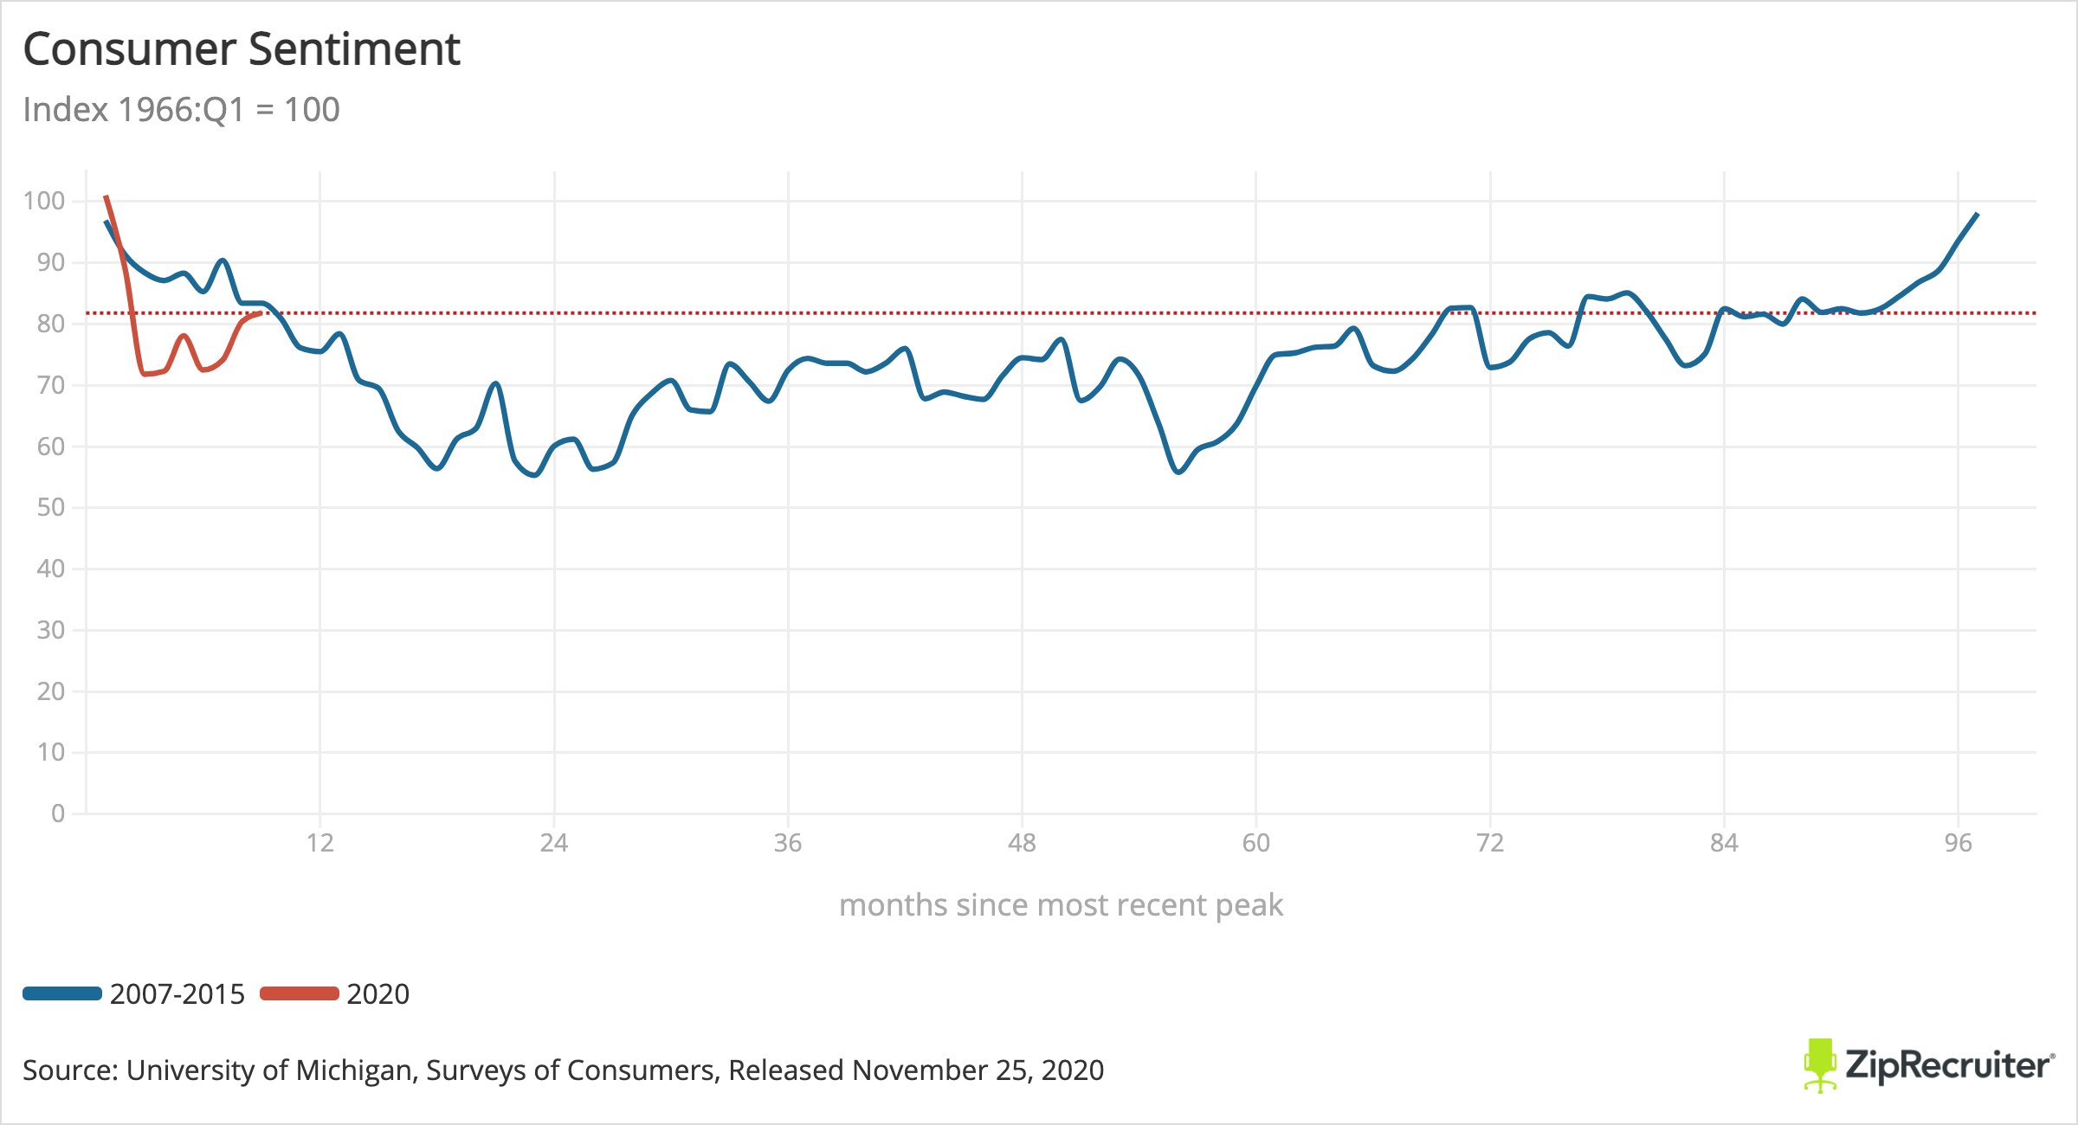Click the 48 tick label on the x-axis
Screen dimensions: 2078x1125
pos(1022,843)
